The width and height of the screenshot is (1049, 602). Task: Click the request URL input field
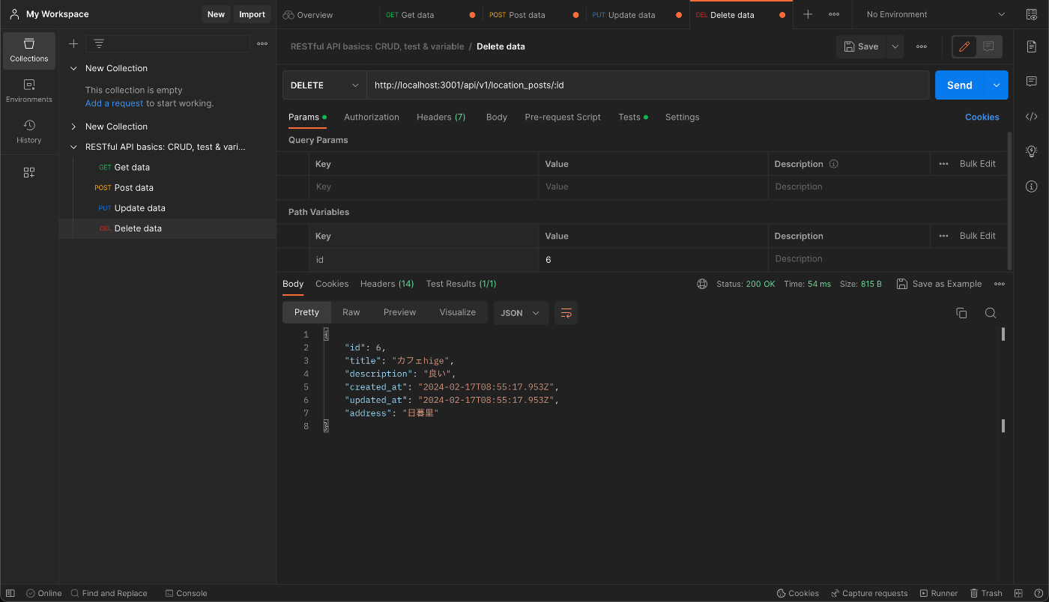click(647, 85)
